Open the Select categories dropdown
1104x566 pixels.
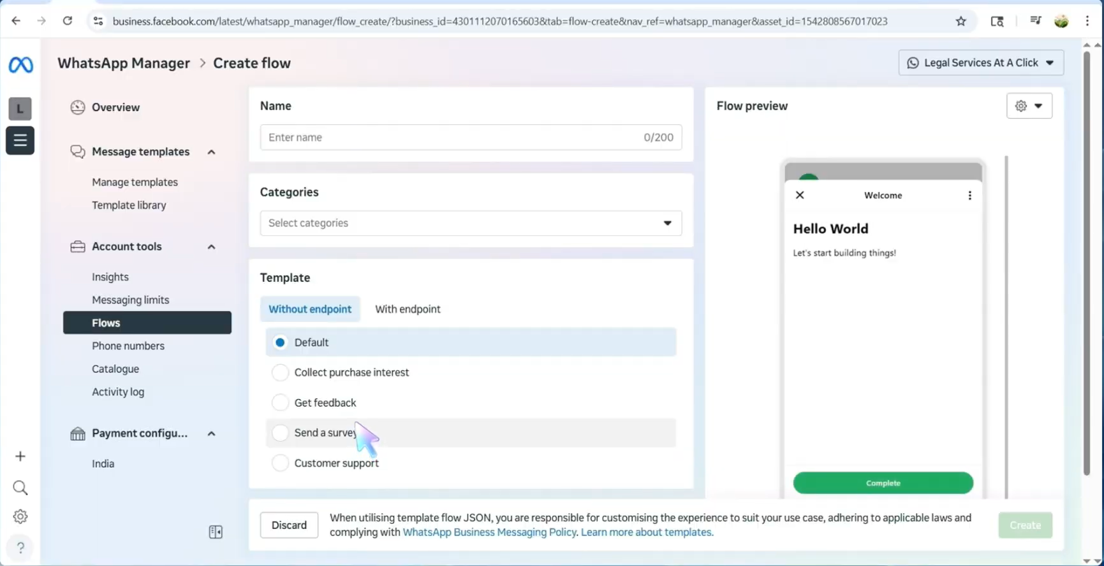[x=470, y=223]
